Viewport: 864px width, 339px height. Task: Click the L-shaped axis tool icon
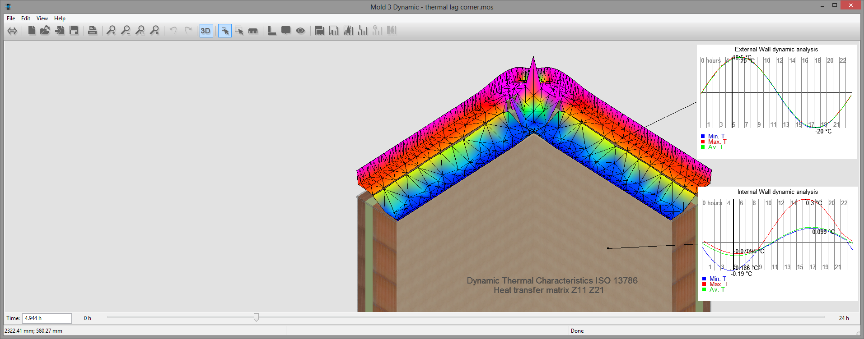pos(271,31)
